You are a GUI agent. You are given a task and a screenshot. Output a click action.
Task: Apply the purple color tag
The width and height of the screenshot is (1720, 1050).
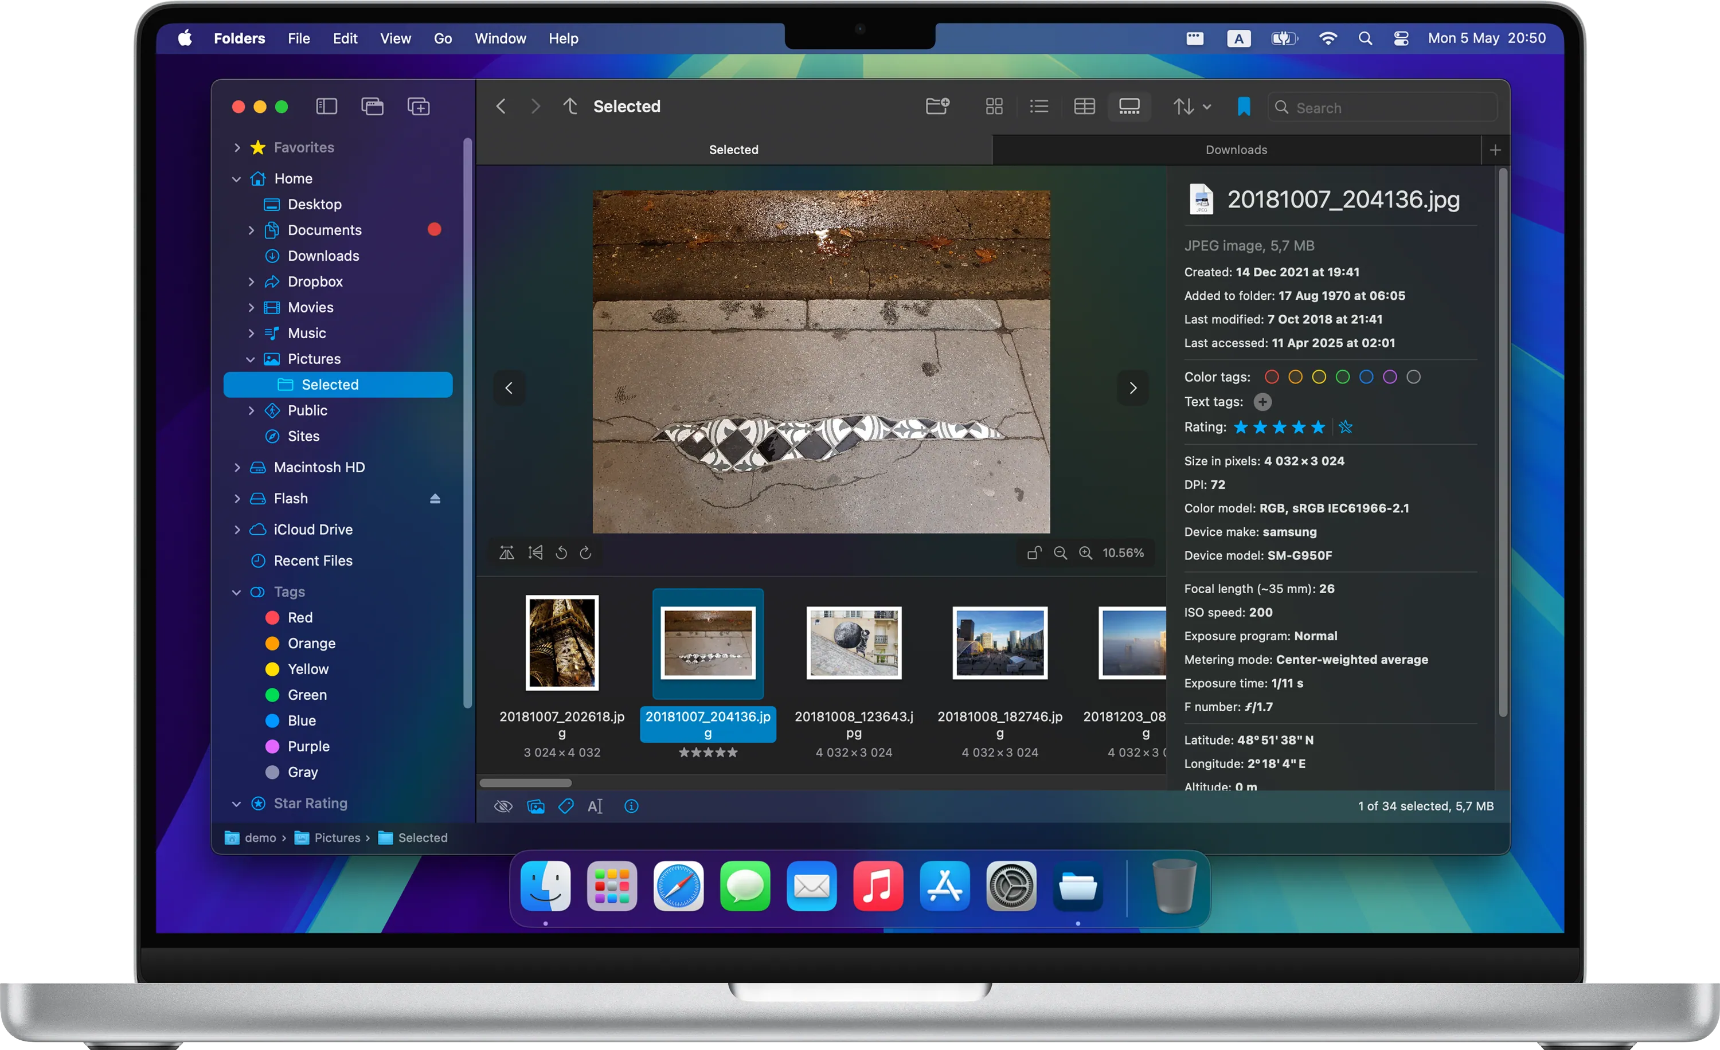point(1389,377)
